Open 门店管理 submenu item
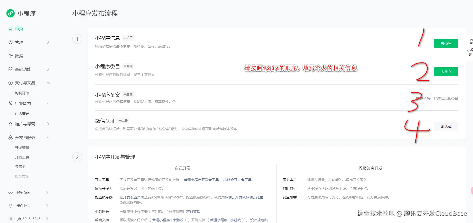Screen dimensions: 473x223 coord(22,114)
